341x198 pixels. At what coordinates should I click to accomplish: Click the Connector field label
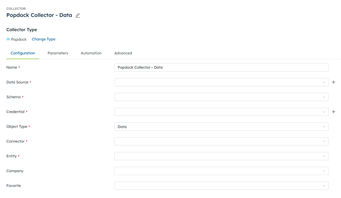coord(15,141)
